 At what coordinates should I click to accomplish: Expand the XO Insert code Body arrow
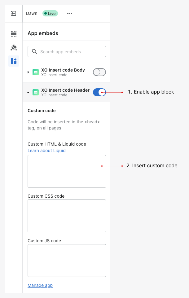click(x=29, y=72)
